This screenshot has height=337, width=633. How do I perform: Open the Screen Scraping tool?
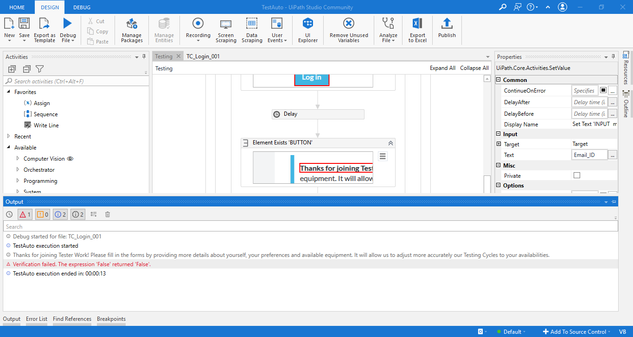tap(226, 30)
